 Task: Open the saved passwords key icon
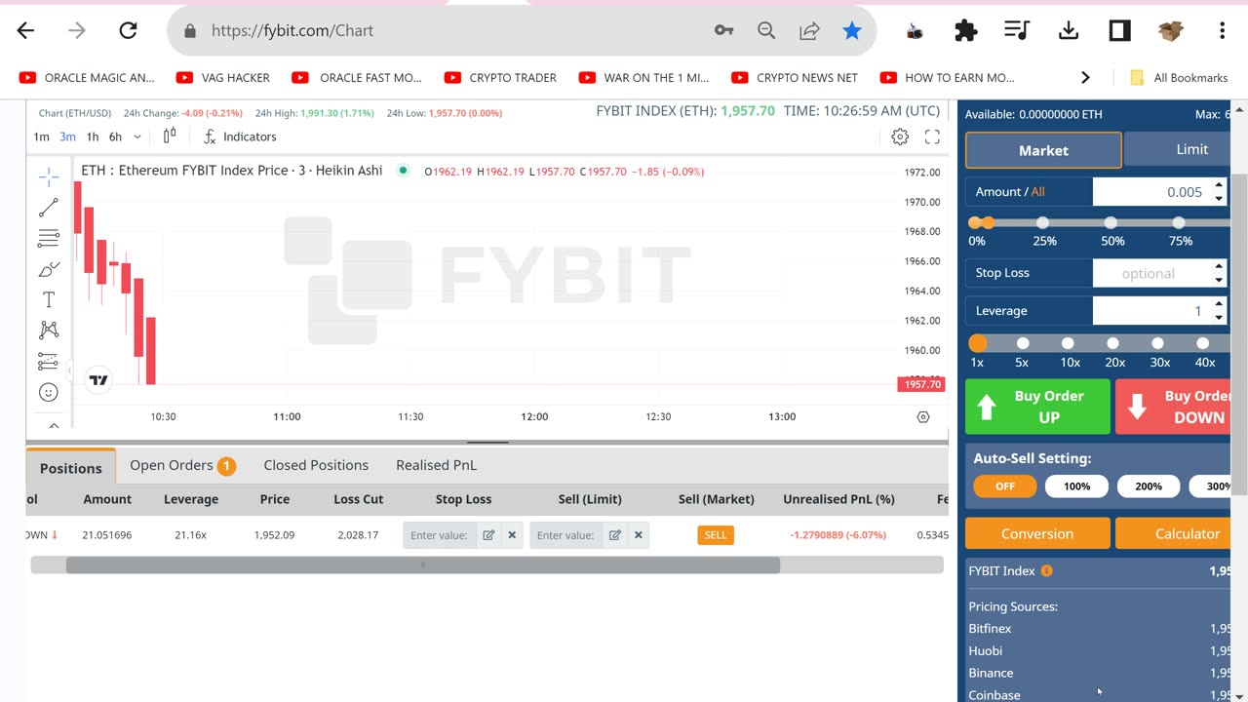point(723,30)
